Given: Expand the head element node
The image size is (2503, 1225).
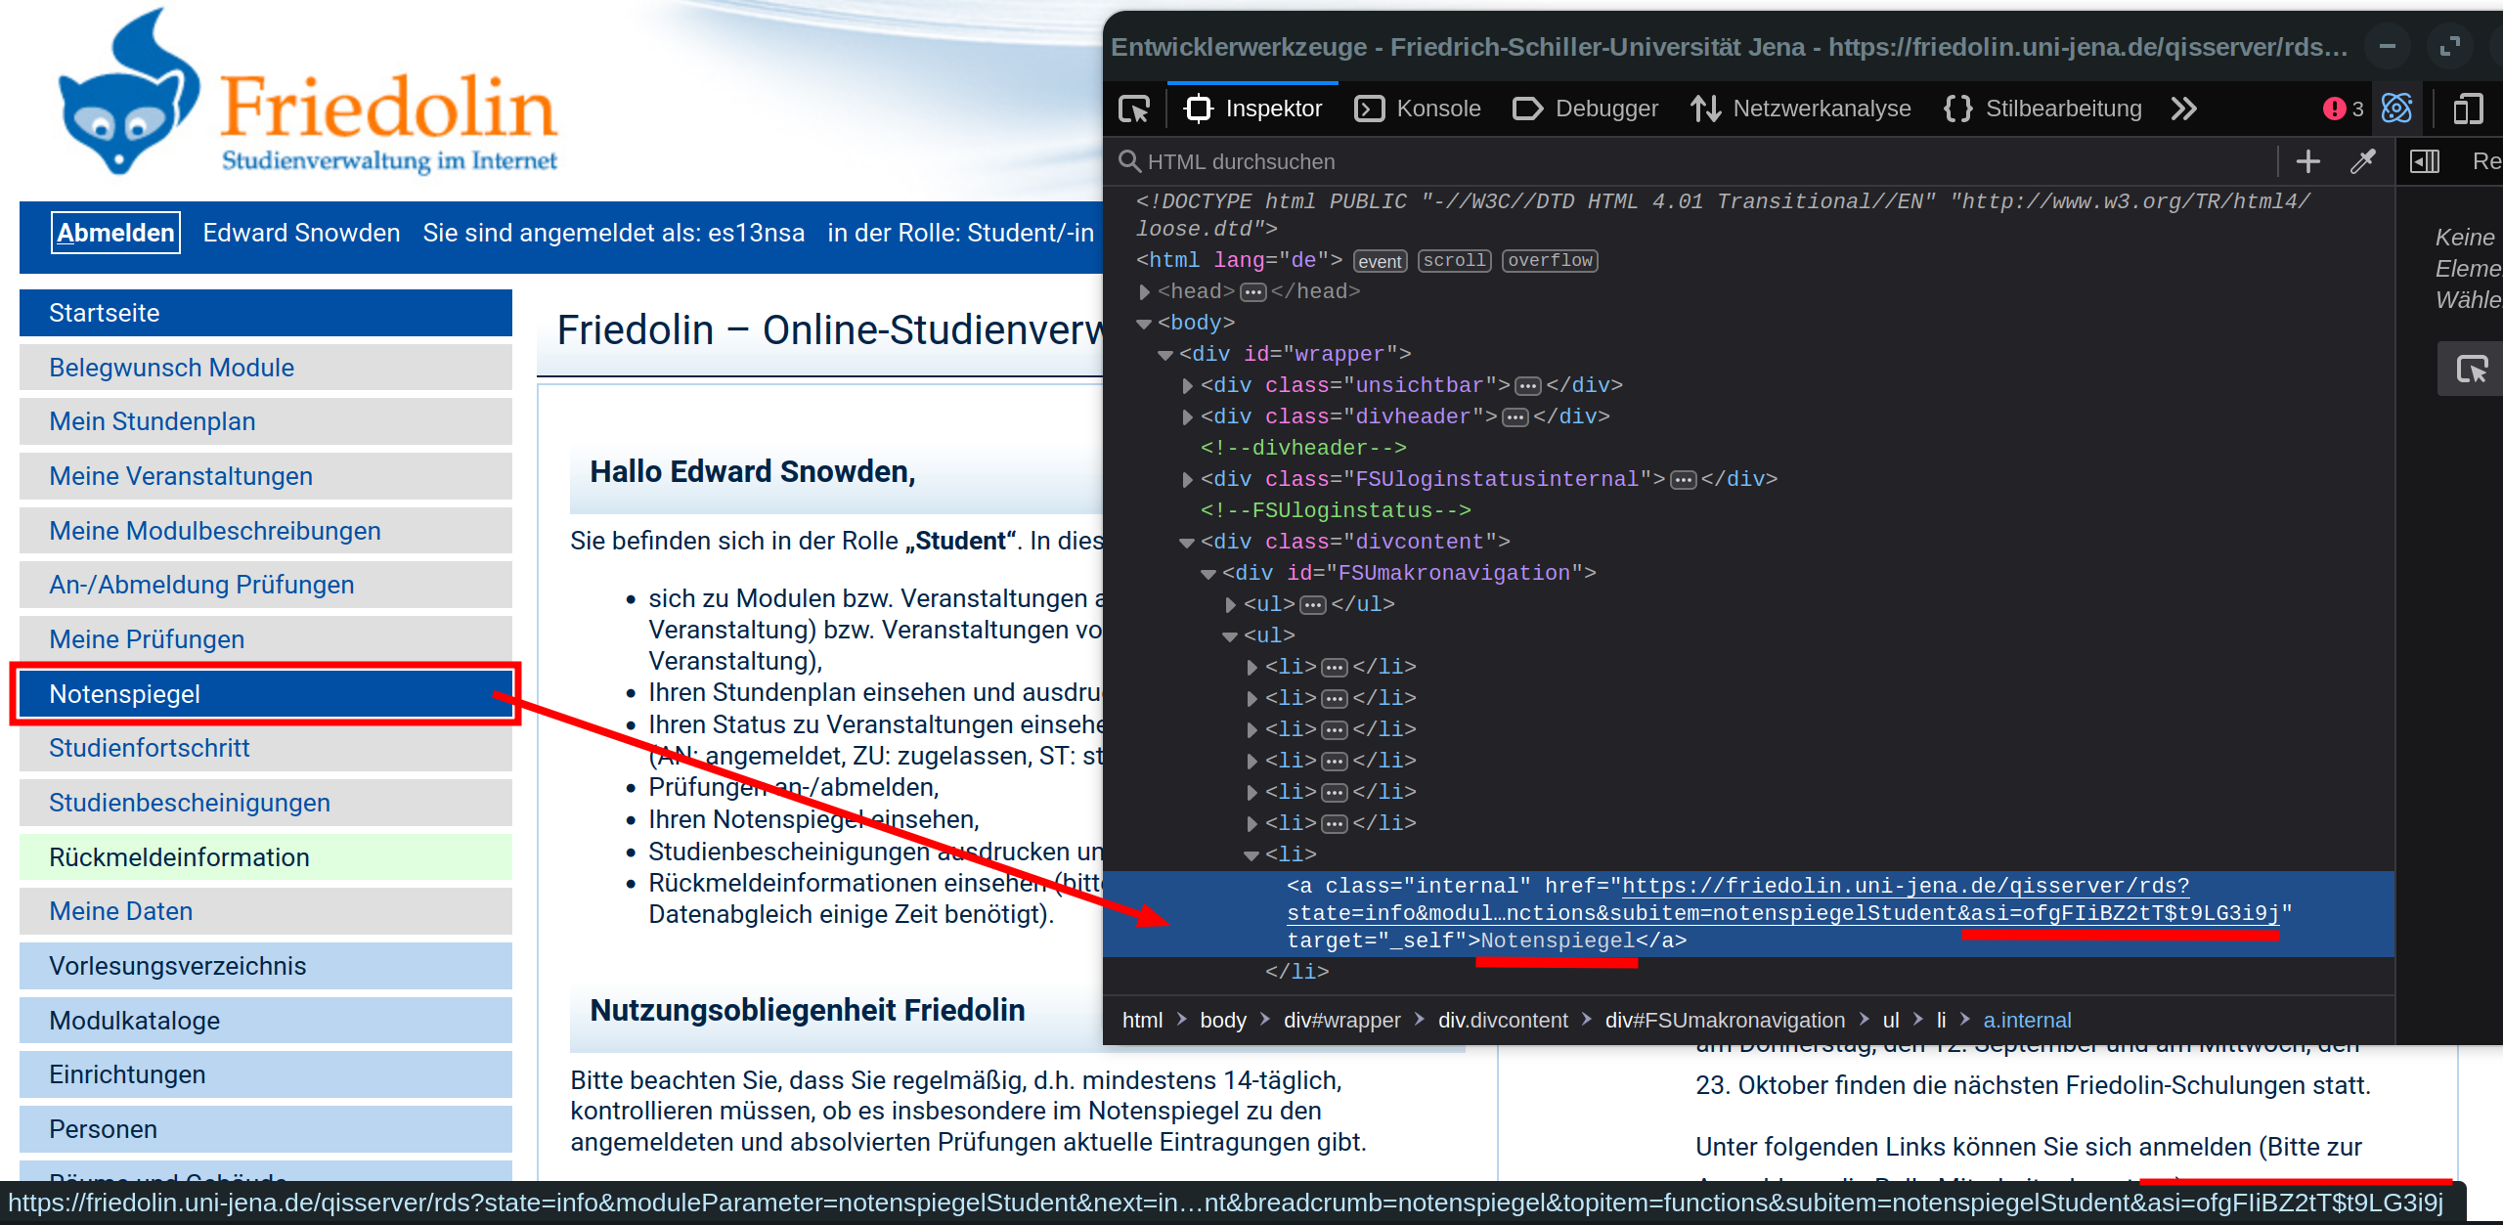Looking at the screenshot, I should point(1144,291).
